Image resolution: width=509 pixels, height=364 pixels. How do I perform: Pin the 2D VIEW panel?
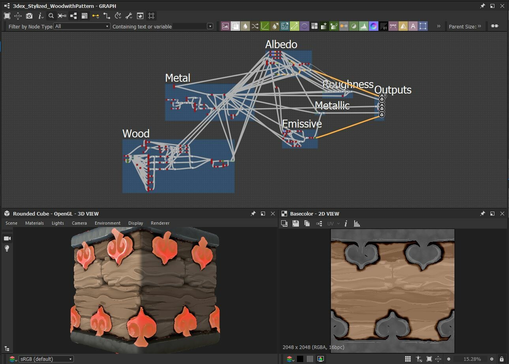pyautogui.click(x=482, y=214)
